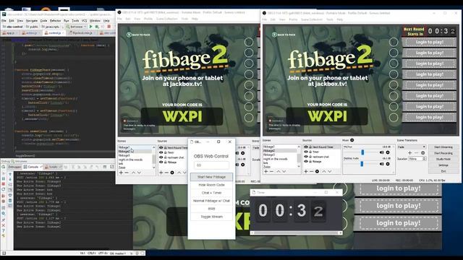This screenshot has width=463, height=260.
Task: Mute Mic/Aux in the right OBS mixer
Action: pyautogui.click(x=381, y=152)
